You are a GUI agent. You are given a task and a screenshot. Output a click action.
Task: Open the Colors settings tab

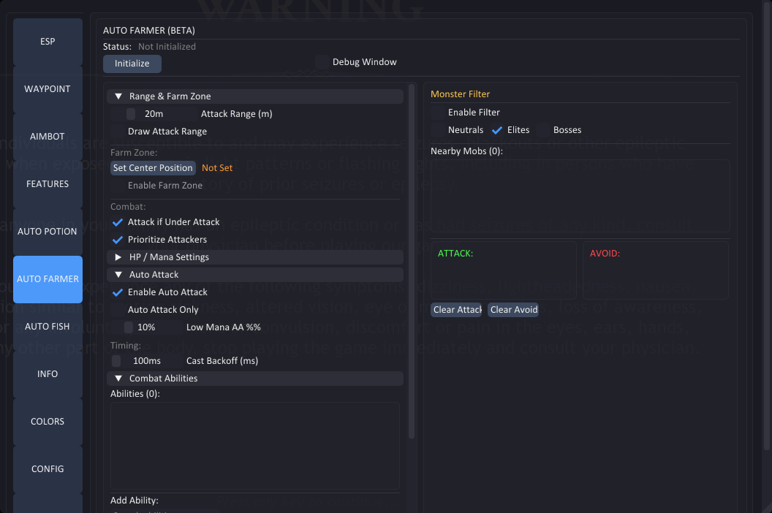[48, 422]
